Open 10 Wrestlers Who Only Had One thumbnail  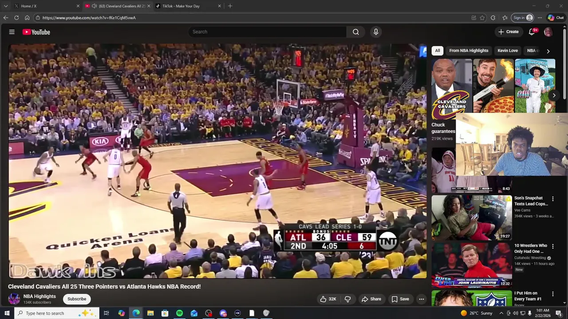tap(472, 265)
